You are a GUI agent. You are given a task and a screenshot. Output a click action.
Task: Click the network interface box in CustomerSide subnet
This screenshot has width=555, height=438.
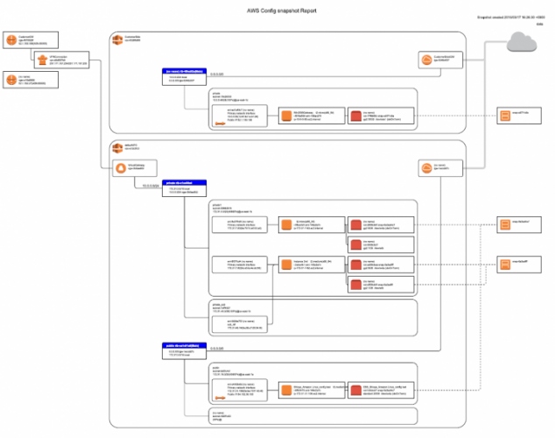(240, 116)
